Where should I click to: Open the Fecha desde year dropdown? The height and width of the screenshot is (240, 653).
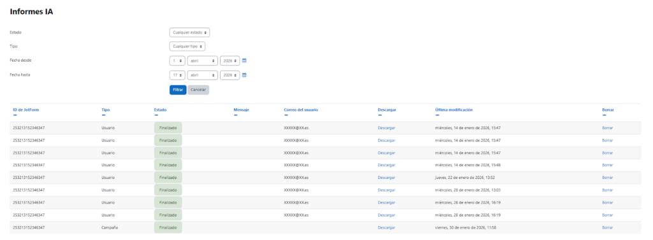pos(230,60)
